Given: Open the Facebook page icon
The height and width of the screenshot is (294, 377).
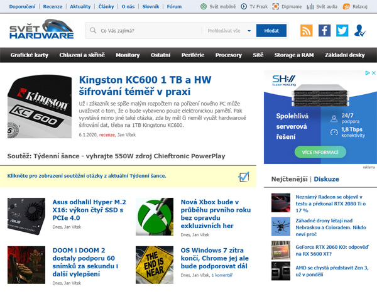Looking at the screenshot, I should tap(324, 31).
